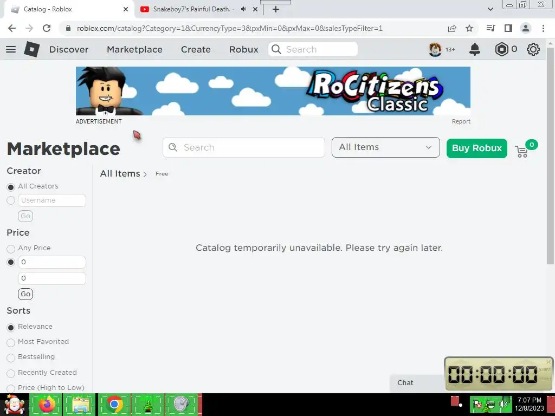Open Chrome profile icon
This screenshot has height=416, width=555.
click(x=526, y=28)
